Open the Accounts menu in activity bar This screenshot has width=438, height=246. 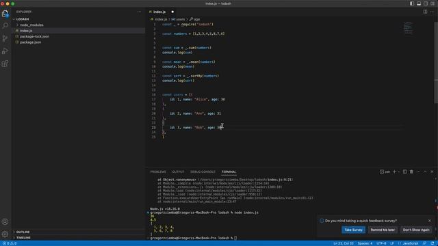(x=5, y=221)
